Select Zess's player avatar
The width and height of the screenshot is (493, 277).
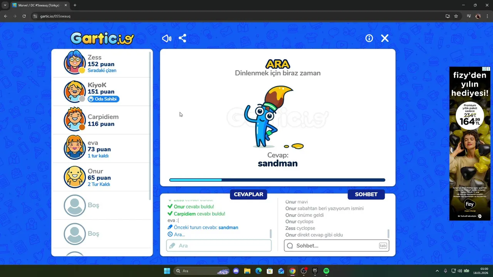click(x=74, y=62)
